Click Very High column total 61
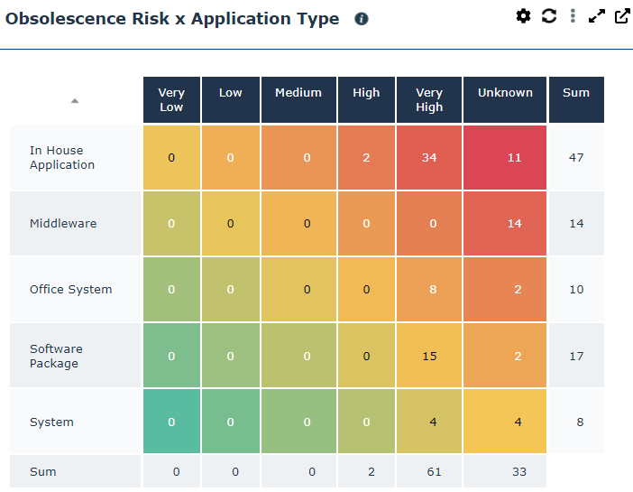This screenshot has width=633, height=492. click(429, 471)
